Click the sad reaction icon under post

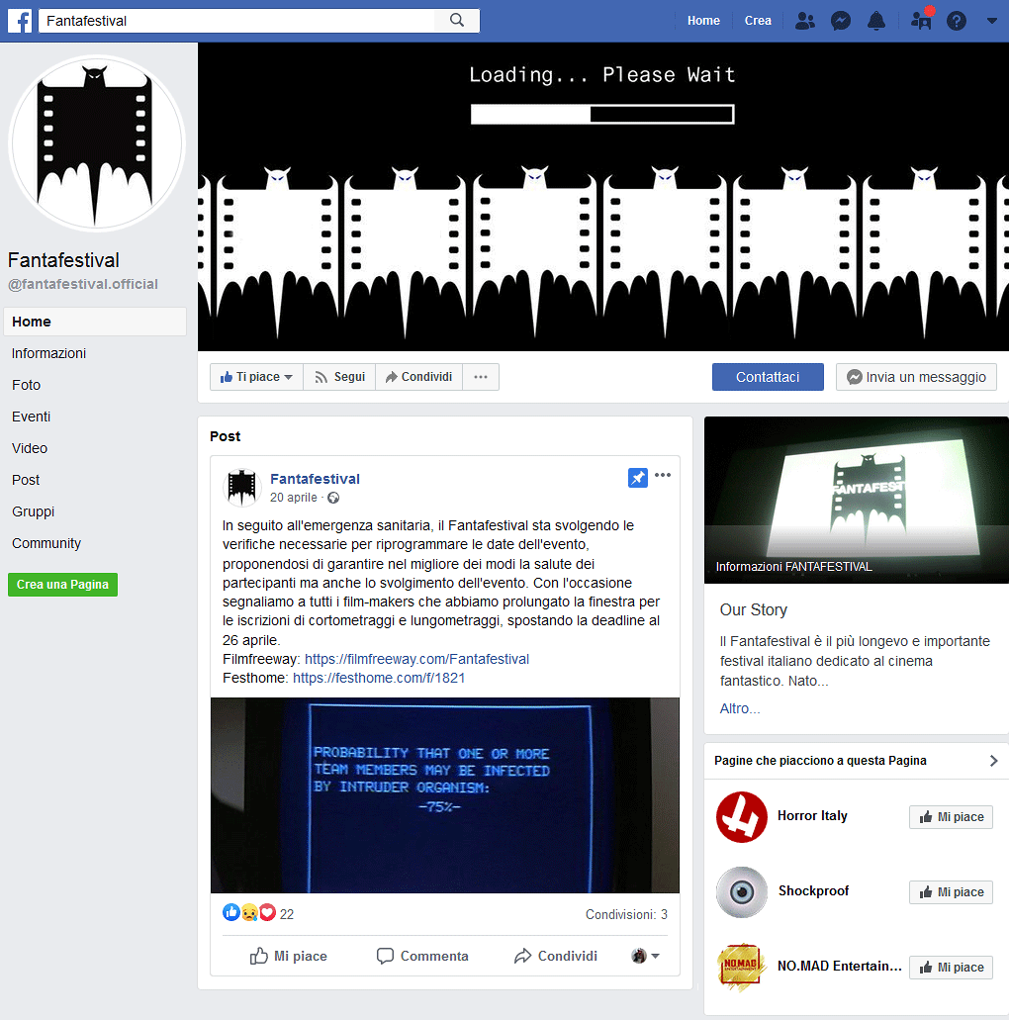coord(250,913)
